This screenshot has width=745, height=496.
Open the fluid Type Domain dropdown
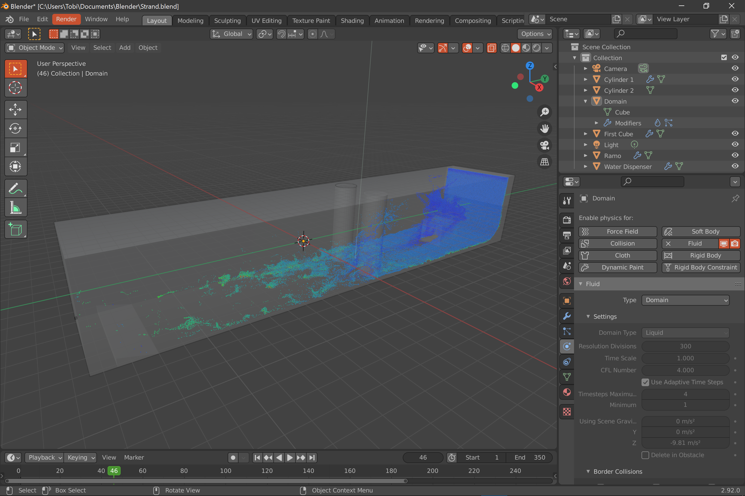(685, 300)
